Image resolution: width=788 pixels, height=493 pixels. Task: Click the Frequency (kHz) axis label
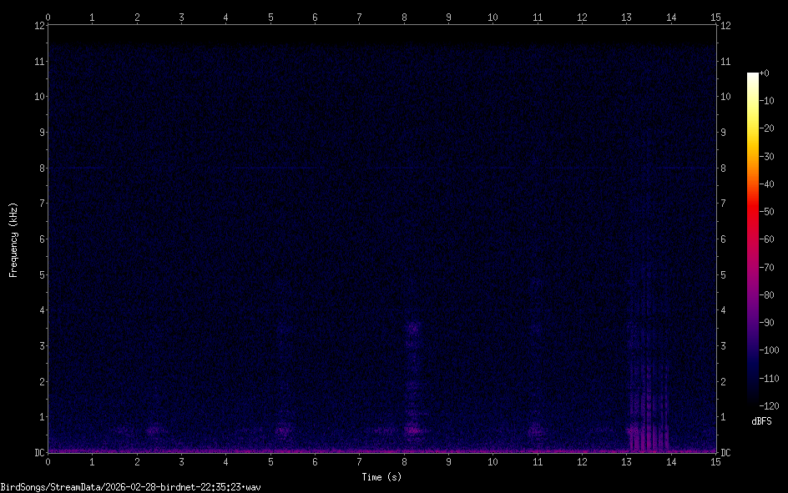(13, 239)
